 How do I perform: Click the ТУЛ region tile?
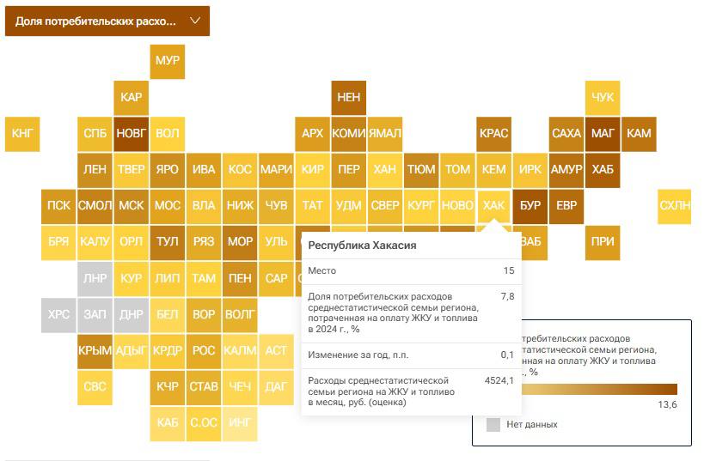pyautogui.click(x=168, y=243)
